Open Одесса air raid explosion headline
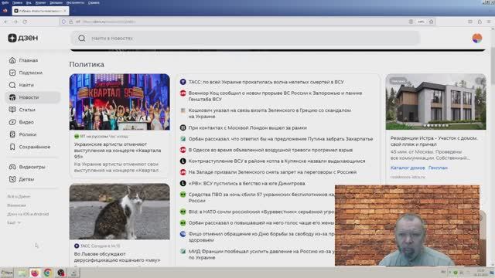 pos(271,150)
